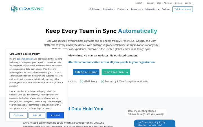
Task: Reject all cookies
Action: click(x=37, y=115)
